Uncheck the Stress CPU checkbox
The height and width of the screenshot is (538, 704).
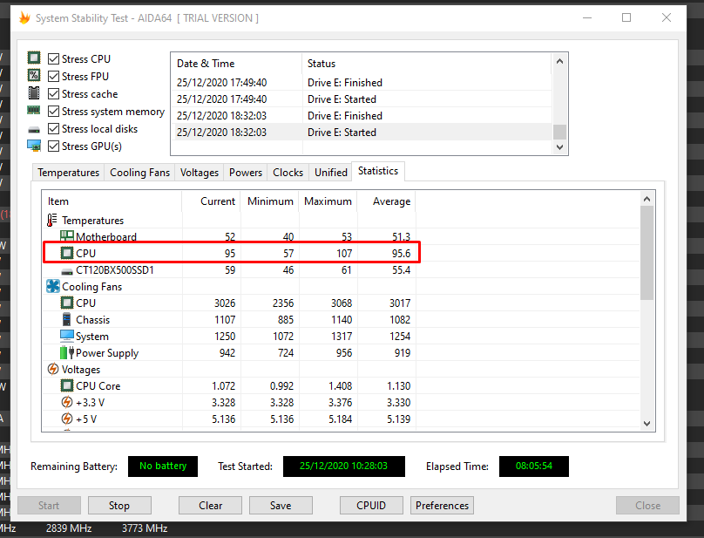coord(53,59)
